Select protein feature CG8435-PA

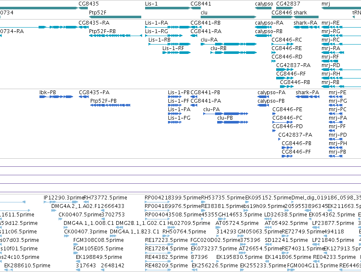coord(94,93)
